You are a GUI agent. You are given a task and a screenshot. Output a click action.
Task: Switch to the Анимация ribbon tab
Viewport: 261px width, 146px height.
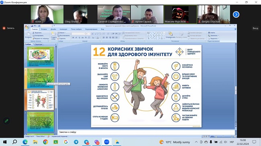click(63, 29)
